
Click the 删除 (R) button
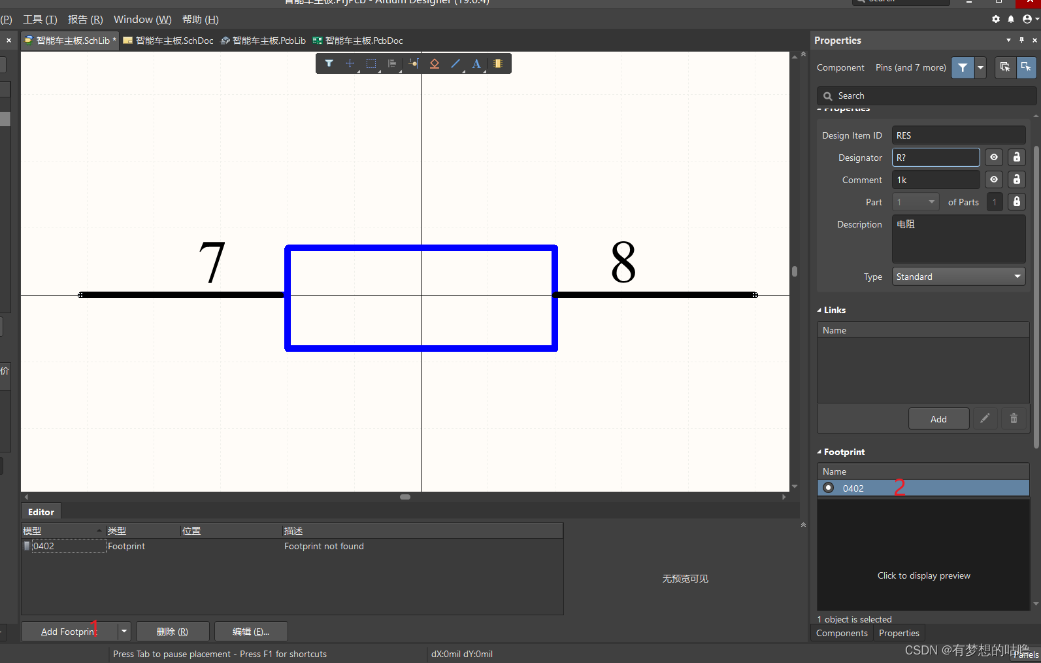point(173,631)
